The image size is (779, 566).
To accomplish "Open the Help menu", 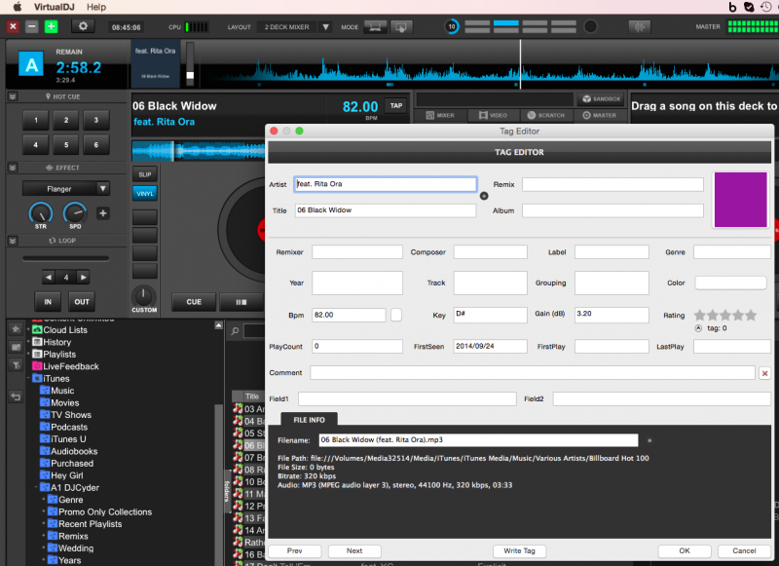I will coord(96,7).
